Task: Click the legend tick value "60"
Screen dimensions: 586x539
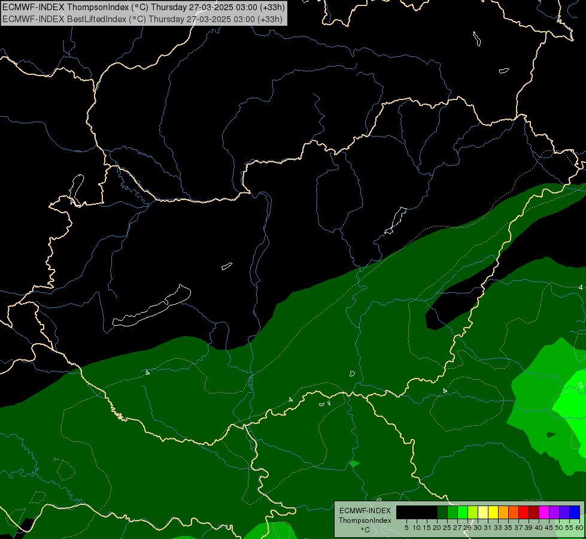Action: coord(579,528)
